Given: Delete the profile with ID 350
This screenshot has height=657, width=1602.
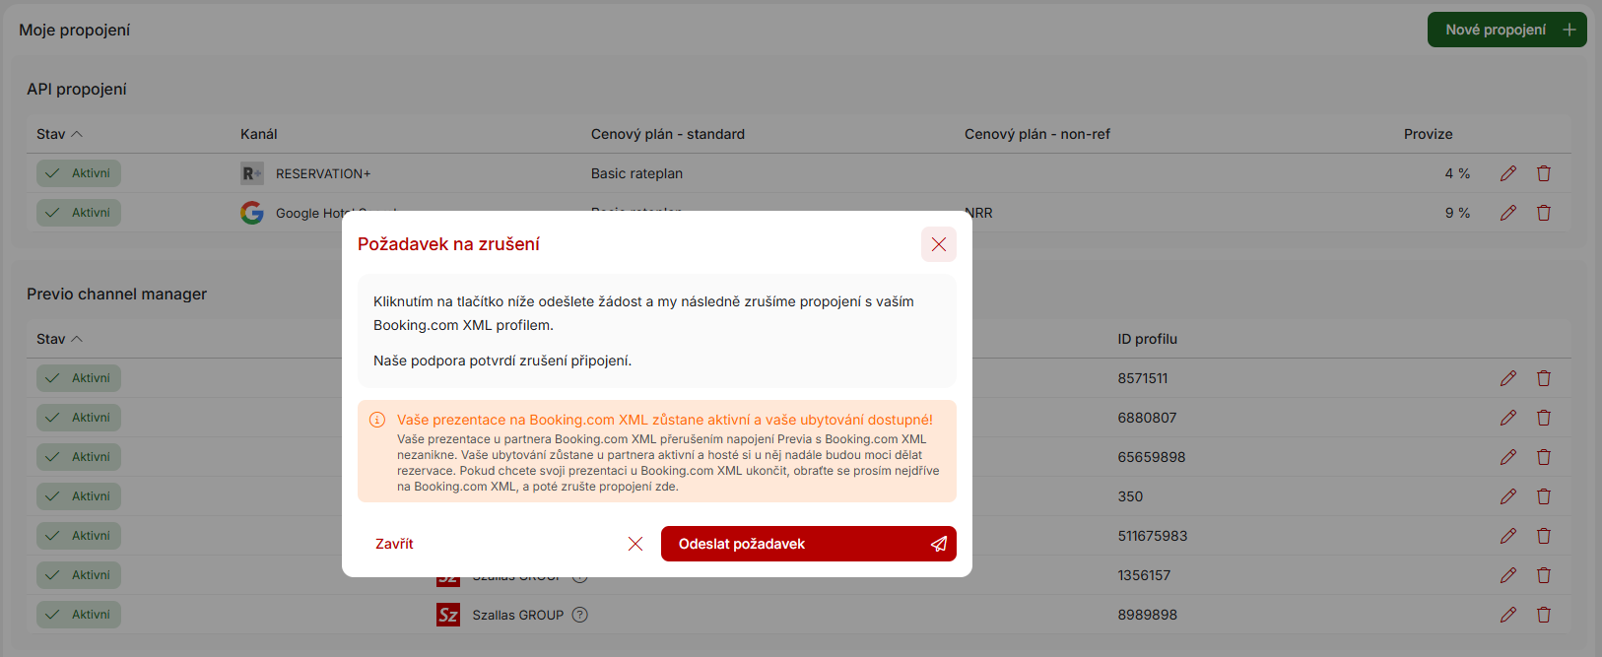Looking at the screenshot, I should pyautogui.click(x=1543, y=496).
